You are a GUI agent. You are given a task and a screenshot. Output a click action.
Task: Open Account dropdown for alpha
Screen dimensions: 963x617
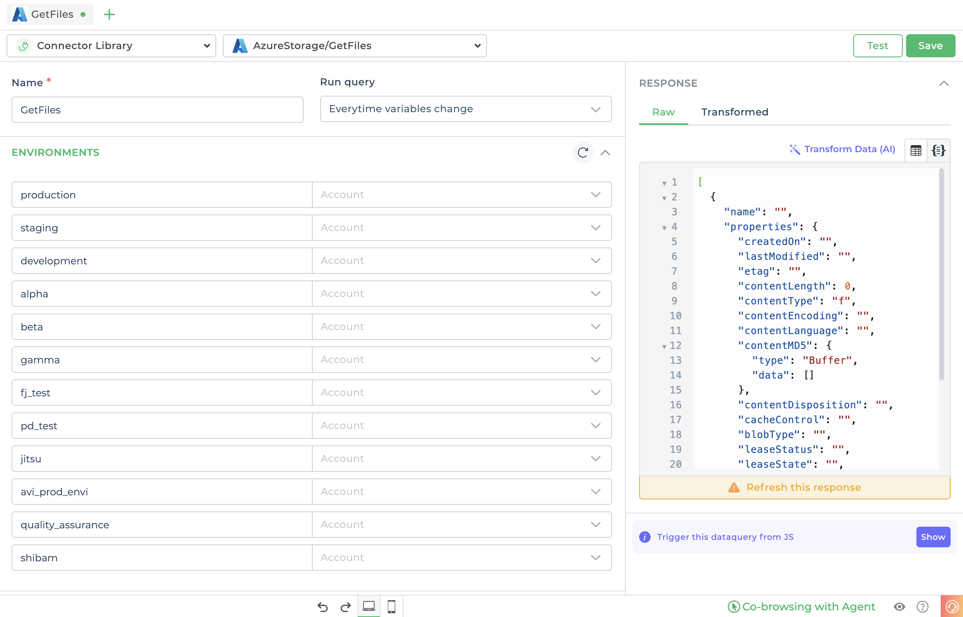click(x=462, y=294)
